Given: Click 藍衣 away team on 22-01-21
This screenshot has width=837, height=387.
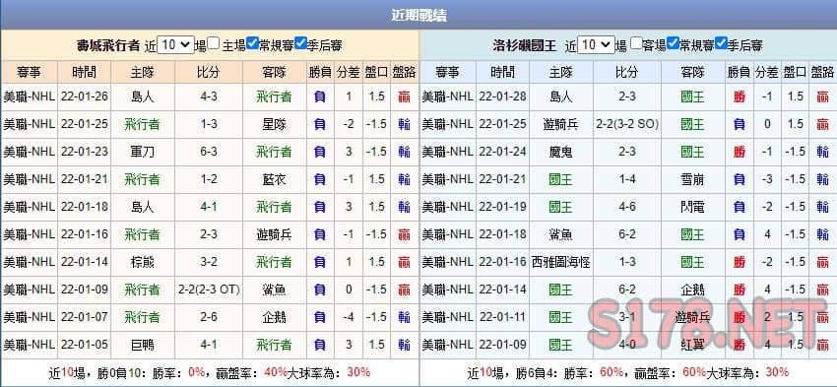Looking at the screenshot, I should [274, 179].
